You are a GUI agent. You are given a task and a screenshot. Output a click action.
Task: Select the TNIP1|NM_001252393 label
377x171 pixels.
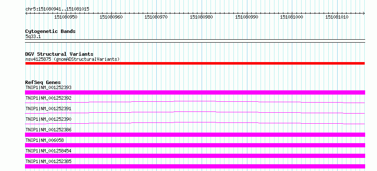tap(48, 88)
